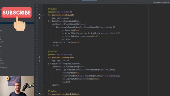This screenshot has height=96, width=170.
Task: Click the gutter marker on line 70 'app: Application'
Action: 40,61
